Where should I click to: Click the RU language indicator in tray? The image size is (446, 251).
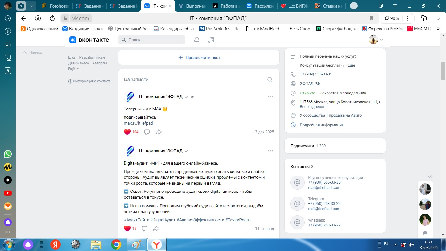pyautogui.click(x=387, y=244)
